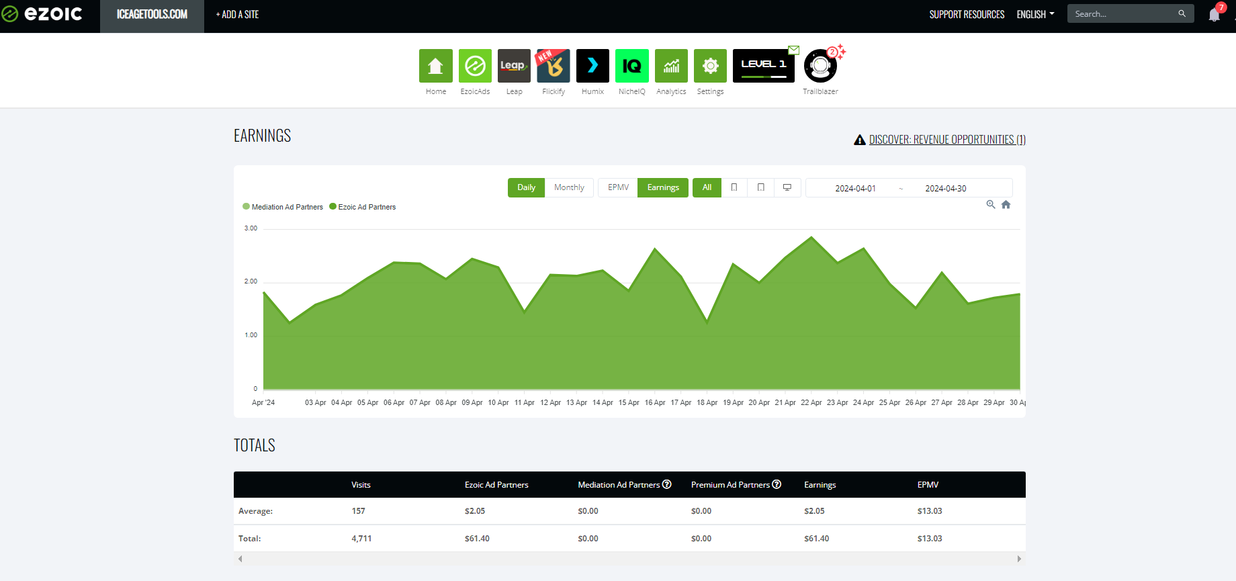This screenshot has width=1236, height=581.
Task: Show EPMV metric in chart
Action: click(x=618, y=187)
